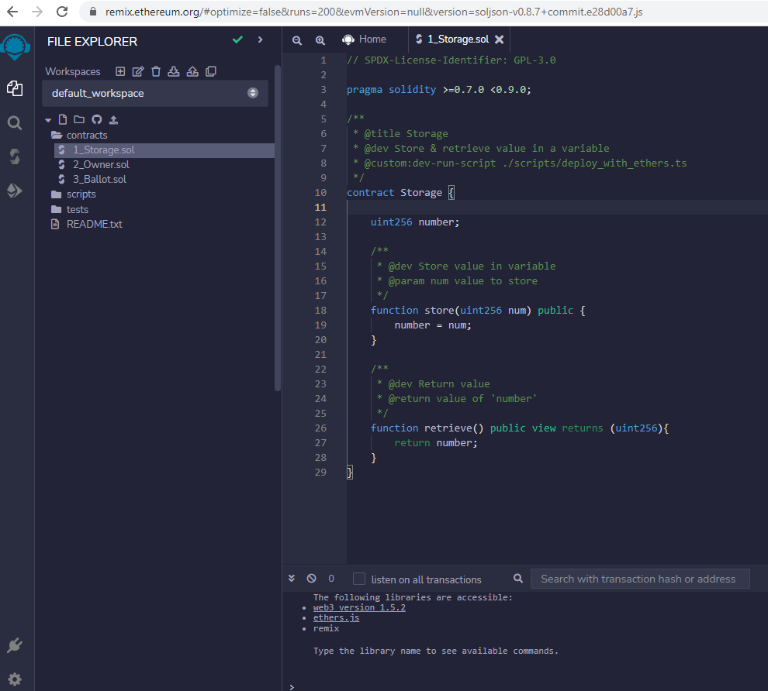This screenshot has width=768, height=691.
Task: Open the default_workspace dropdown
Action: tap(154, 93)
